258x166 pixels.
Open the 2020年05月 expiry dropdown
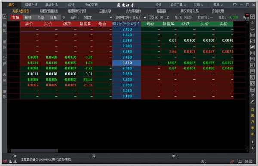(x=131, y=17)
